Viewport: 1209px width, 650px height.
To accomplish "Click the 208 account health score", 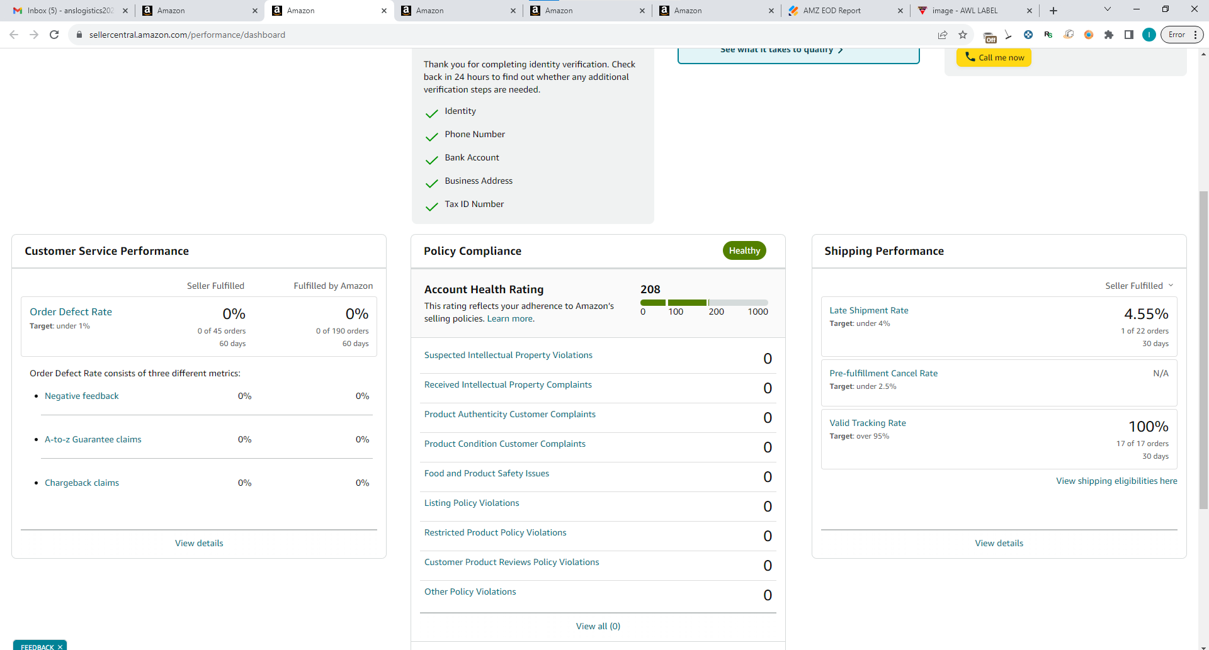I will pos(650,289).
